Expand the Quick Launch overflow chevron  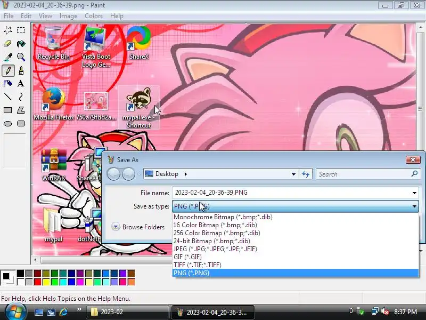79,309
